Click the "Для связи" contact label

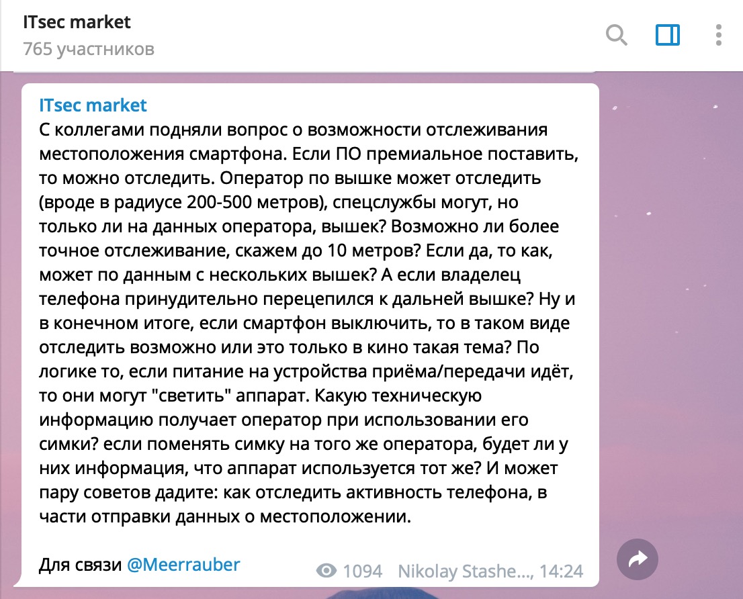coord(81,565)
